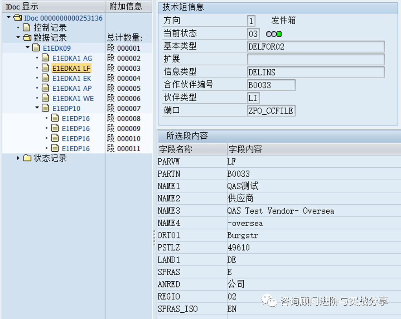Viewport: 401px width, 319px height.
Task: Click the panel splitter handle between panes
Action: coord(153,238)
